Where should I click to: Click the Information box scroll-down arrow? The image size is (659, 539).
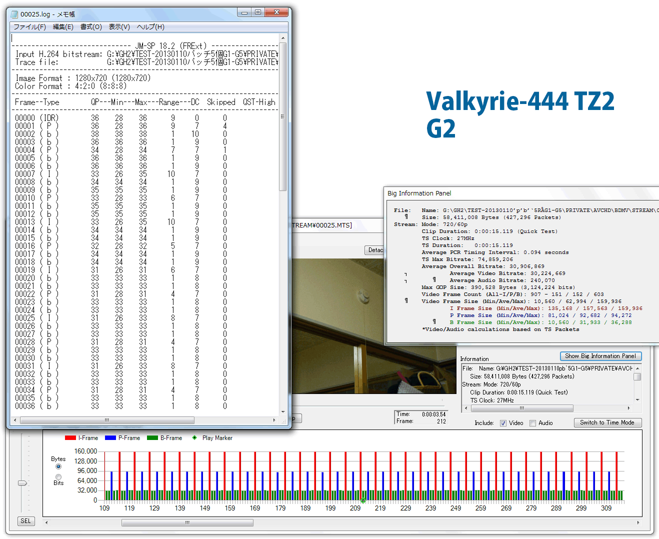637,400
